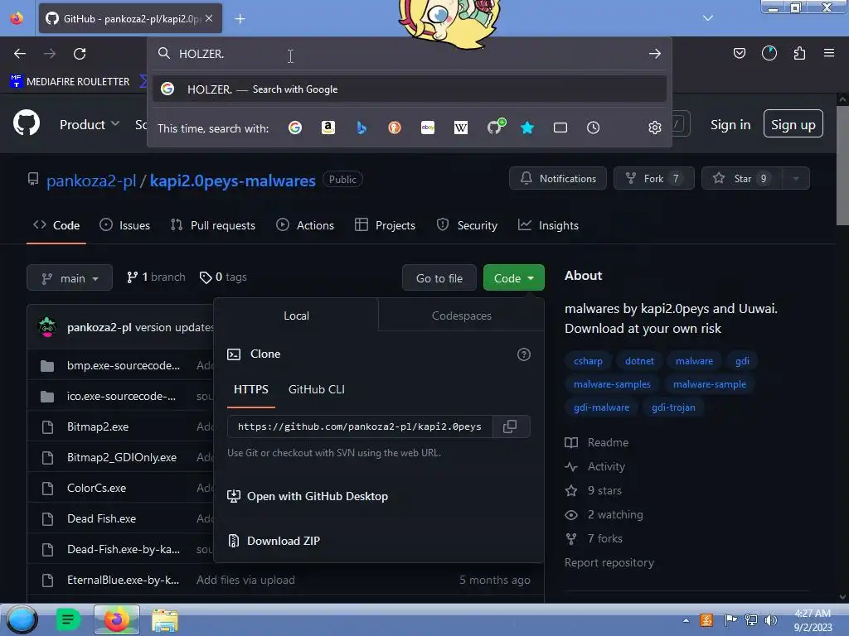Click Sign in link

[x=730, y=124]
